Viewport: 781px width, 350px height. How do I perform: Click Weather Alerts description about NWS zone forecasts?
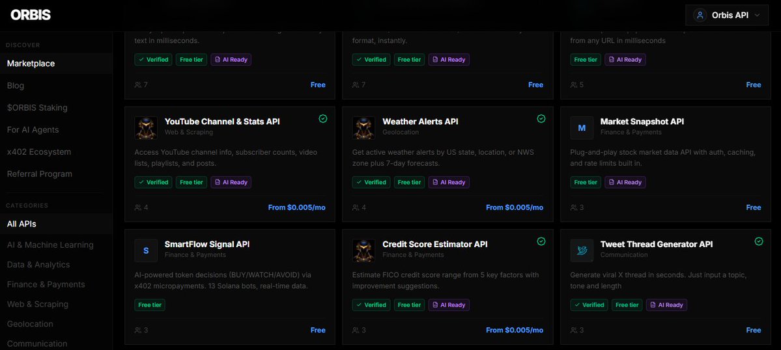443,157
